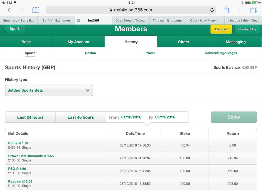
Task: Open the My Account tab
Action: coord(79,42)
